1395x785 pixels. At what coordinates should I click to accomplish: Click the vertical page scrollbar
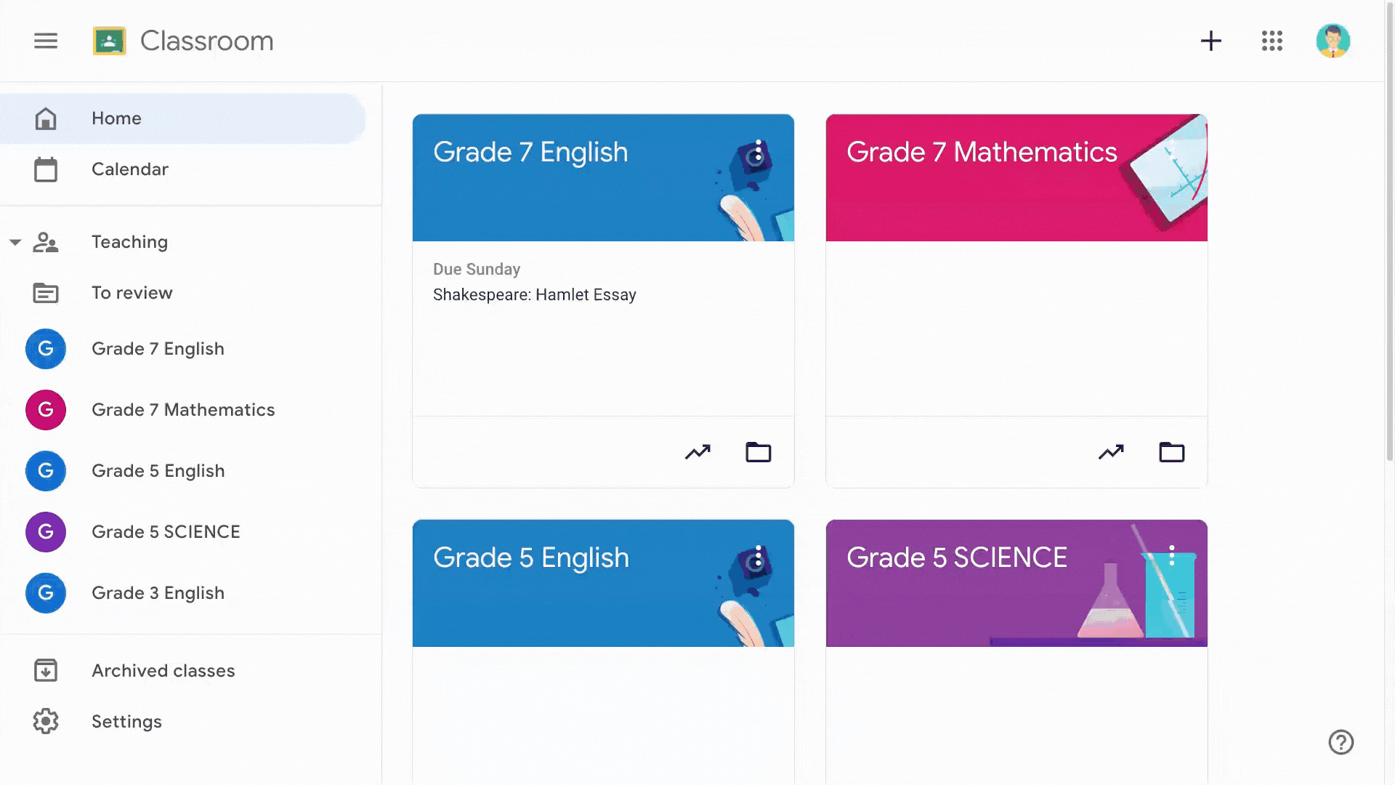pyautogui.click(x=1389, y=233)
